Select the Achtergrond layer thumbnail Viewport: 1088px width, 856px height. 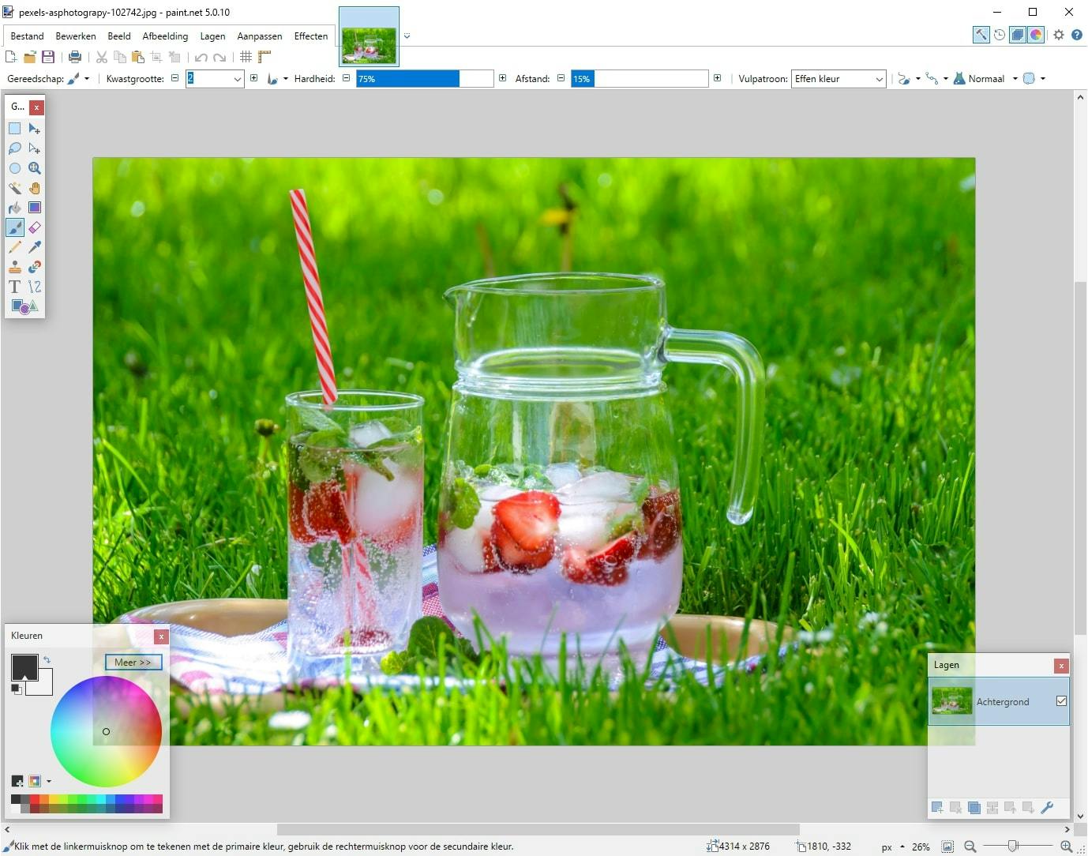point(951,701)
